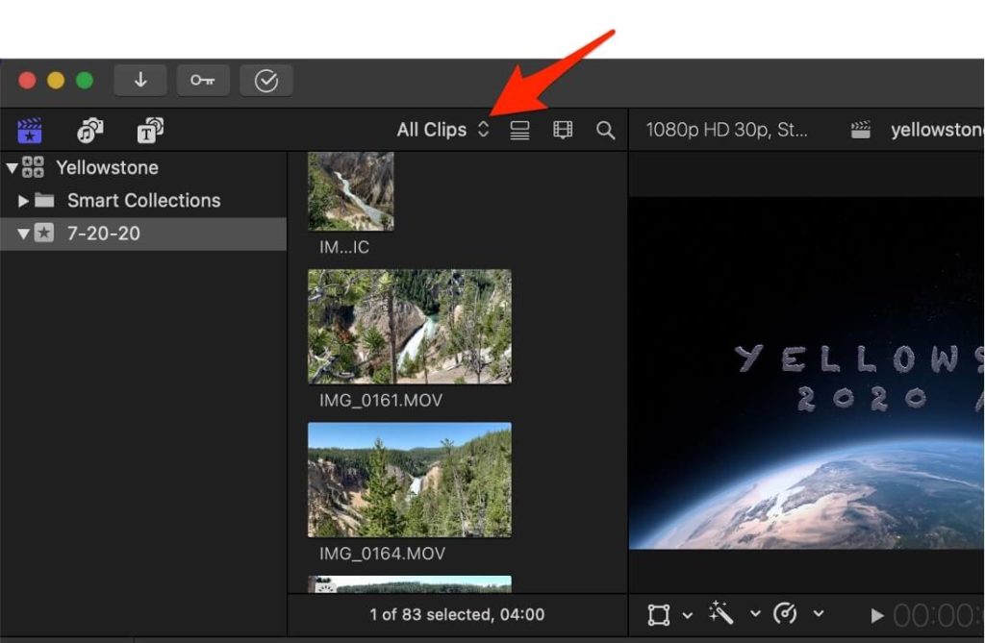This screenshot has height=643, width=985.
Task: Open the retime options dropdown chevron
Action: pos(819,613)
